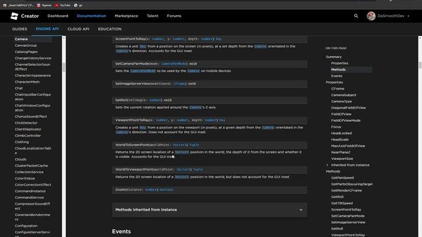
Task: Jump to MaxAxisFieldOfView in outline
Action: click(x=348, y=146)
